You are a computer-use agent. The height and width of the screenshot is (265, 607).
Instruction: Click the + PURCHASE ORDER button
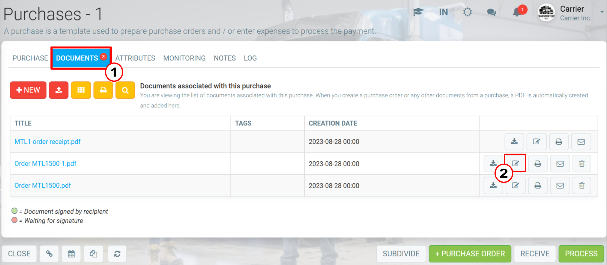click(x=470, y=254)
